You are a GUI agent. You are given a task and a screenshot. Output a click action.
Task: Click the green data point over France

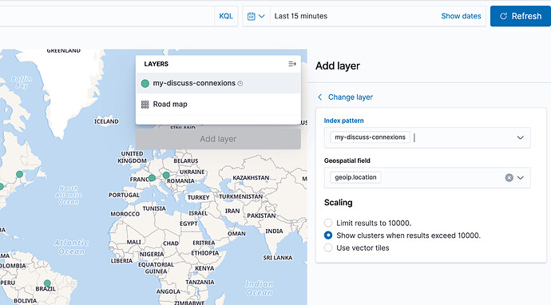152,178
